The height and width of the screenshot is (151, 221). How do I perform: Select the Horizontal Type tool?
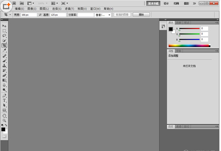tap(4, 100)
